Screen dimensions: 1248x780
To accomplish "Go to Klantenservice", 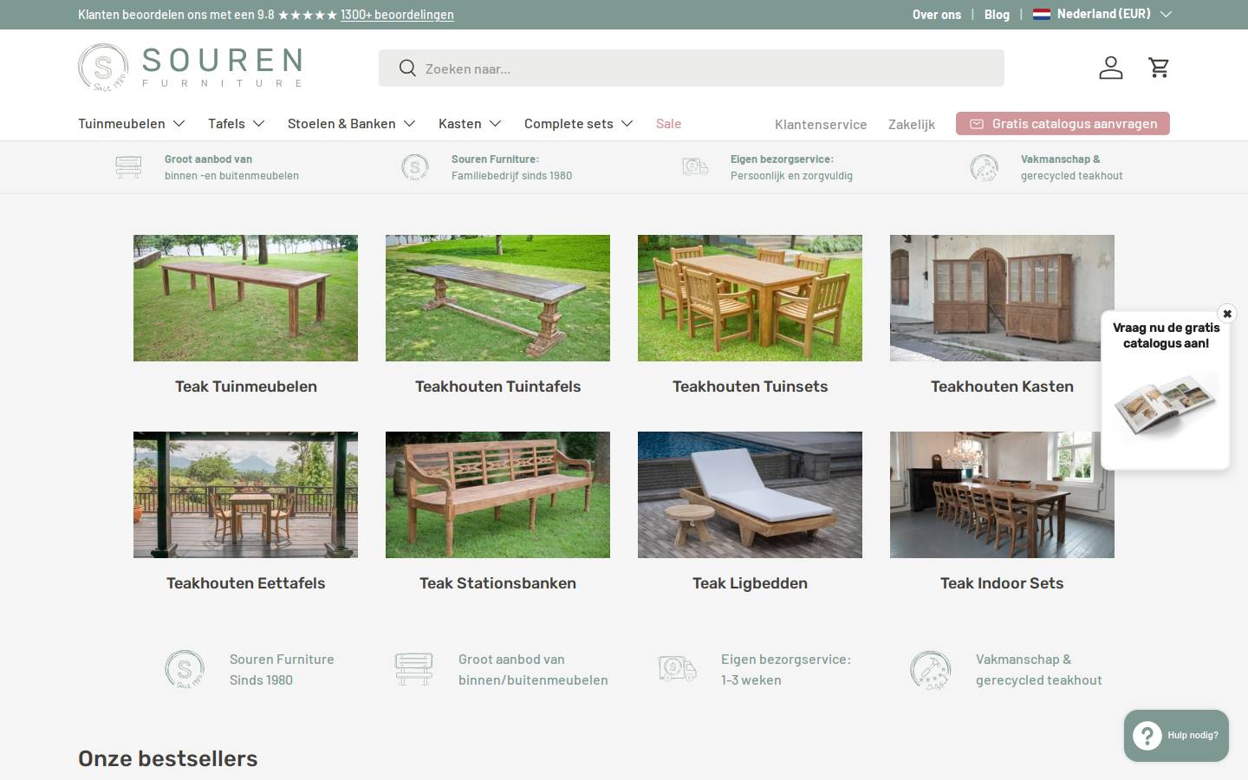I will [x=821, y=124].
